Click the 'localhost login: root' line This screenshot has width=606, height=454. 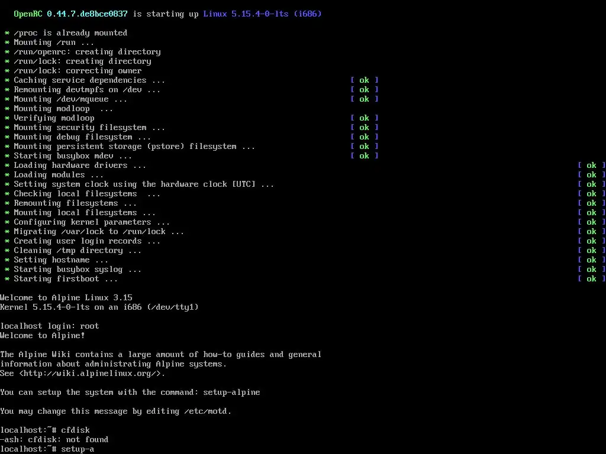tap(50, 326)
